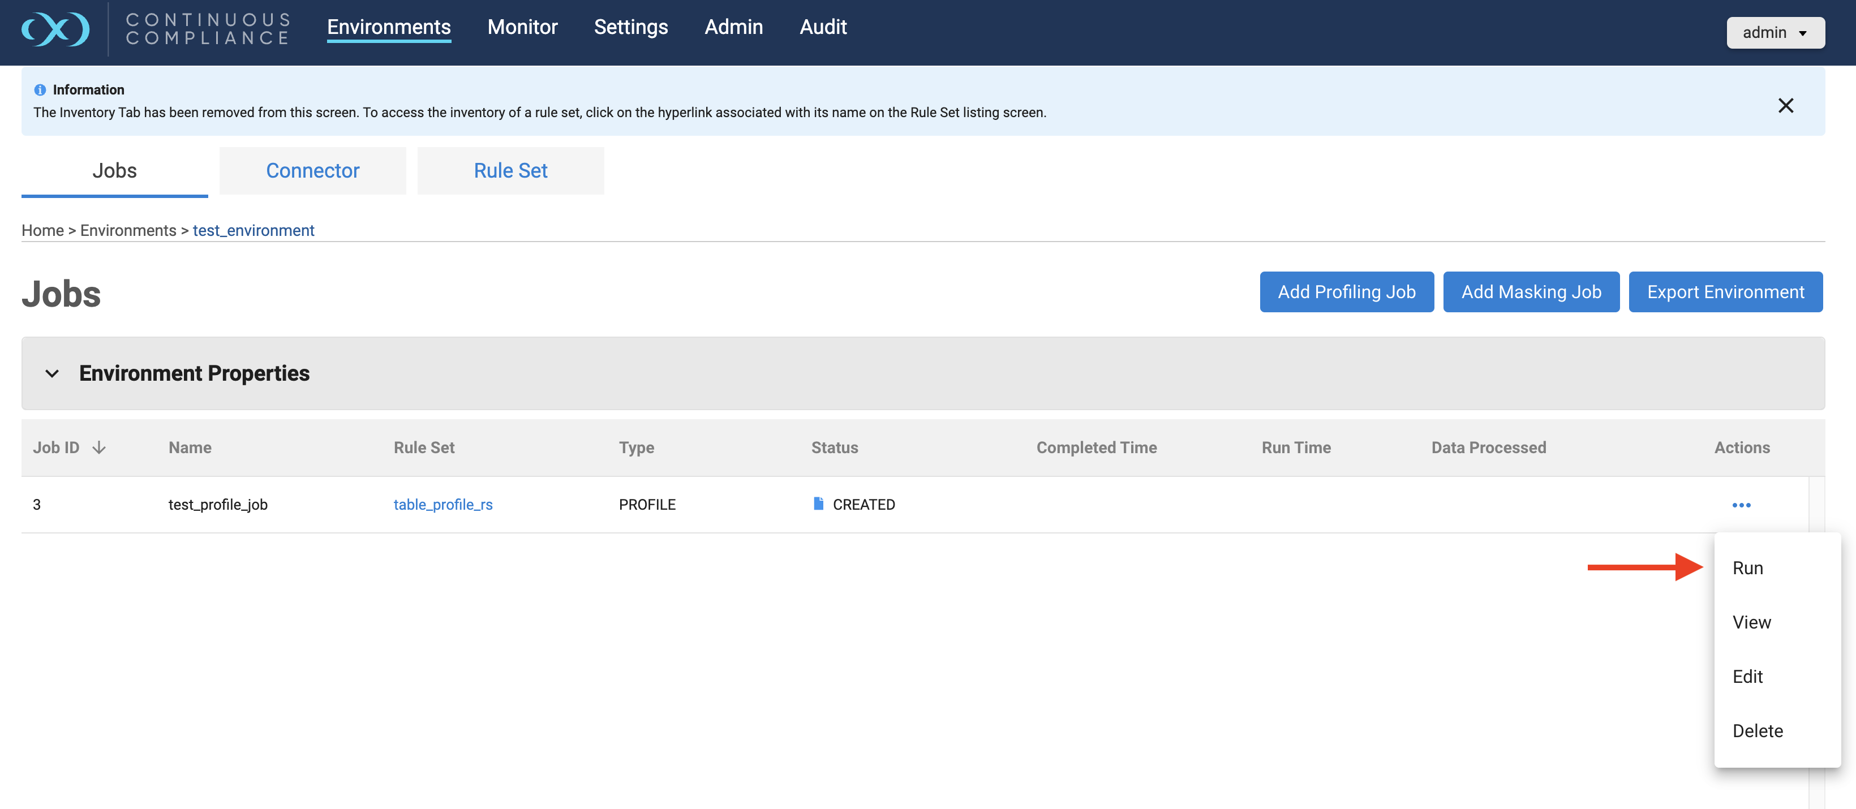The image size is (1856, 809).
Task: Click the Job ID sort arrow
Action: [x=100, y=447]
